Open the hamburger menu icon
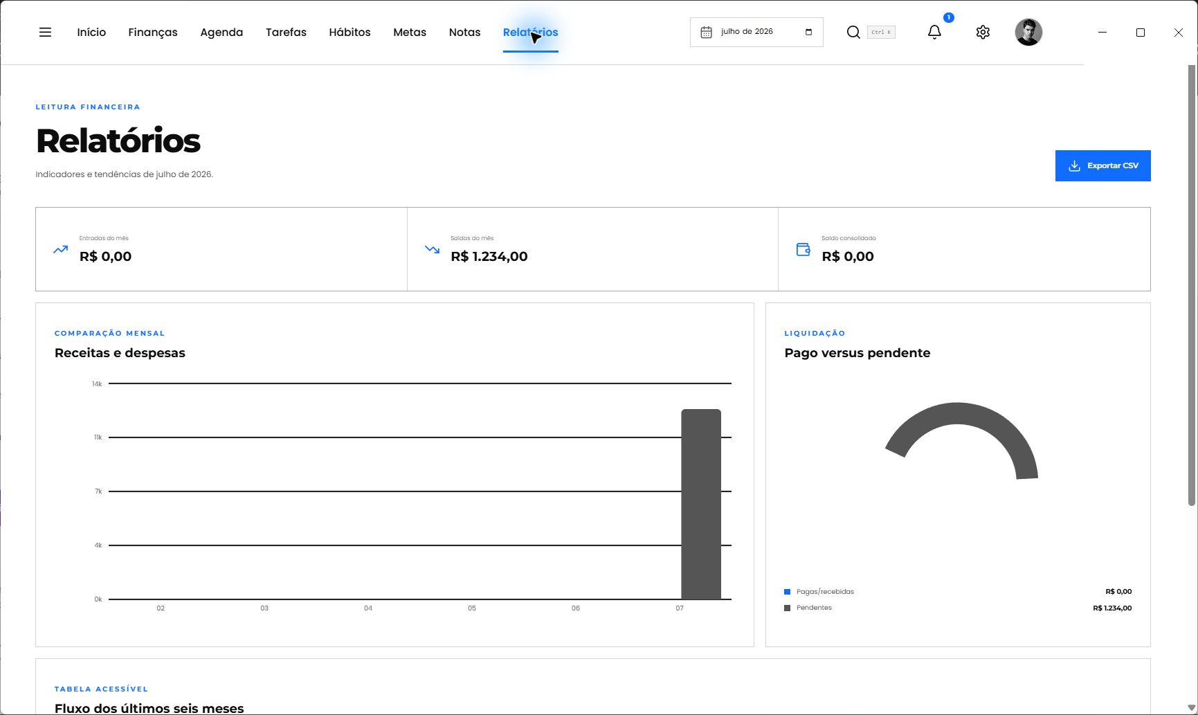Viewport: 1198px width, 715px height. [x=45, y=33]
